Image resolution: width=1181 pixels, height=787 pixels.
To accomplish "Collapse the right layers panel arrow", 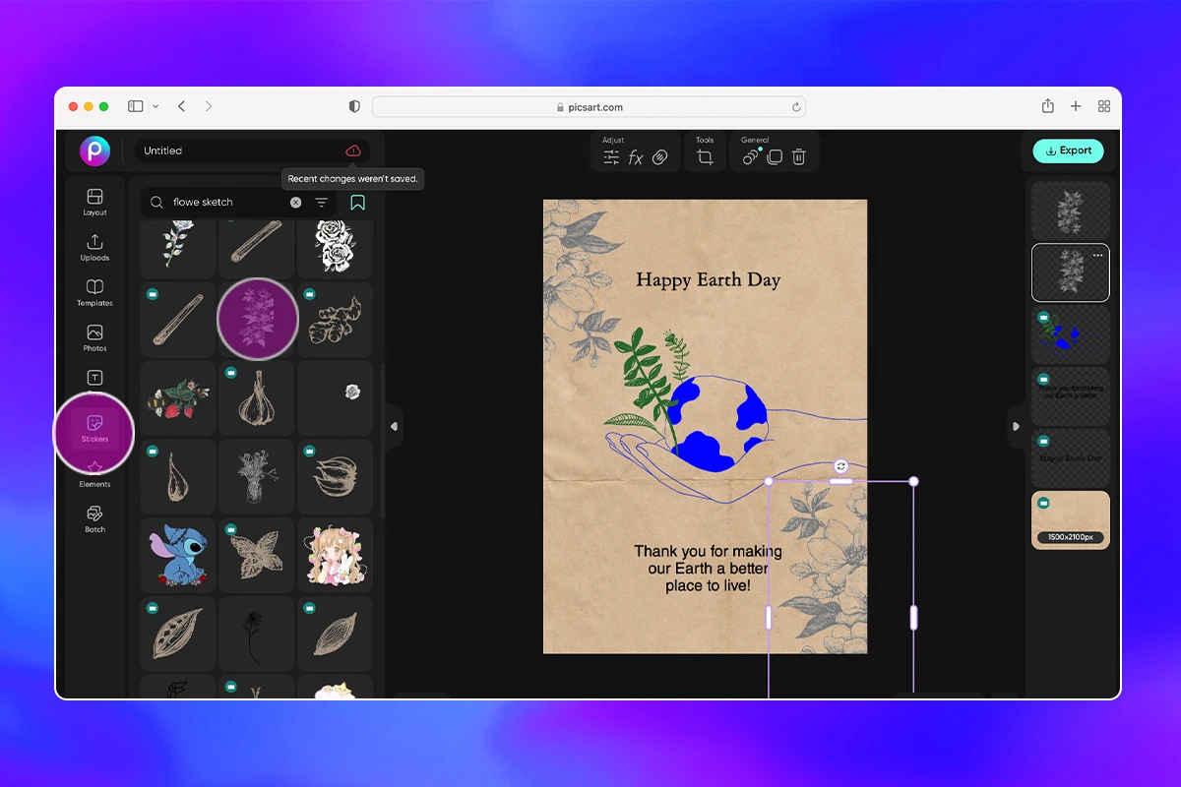I will point(1016,426).
